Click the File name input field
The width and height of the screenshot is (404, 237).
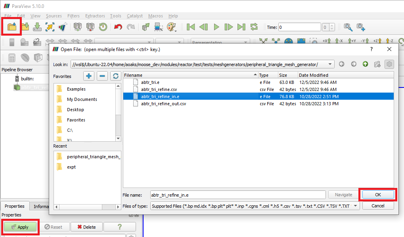point(238,195)
